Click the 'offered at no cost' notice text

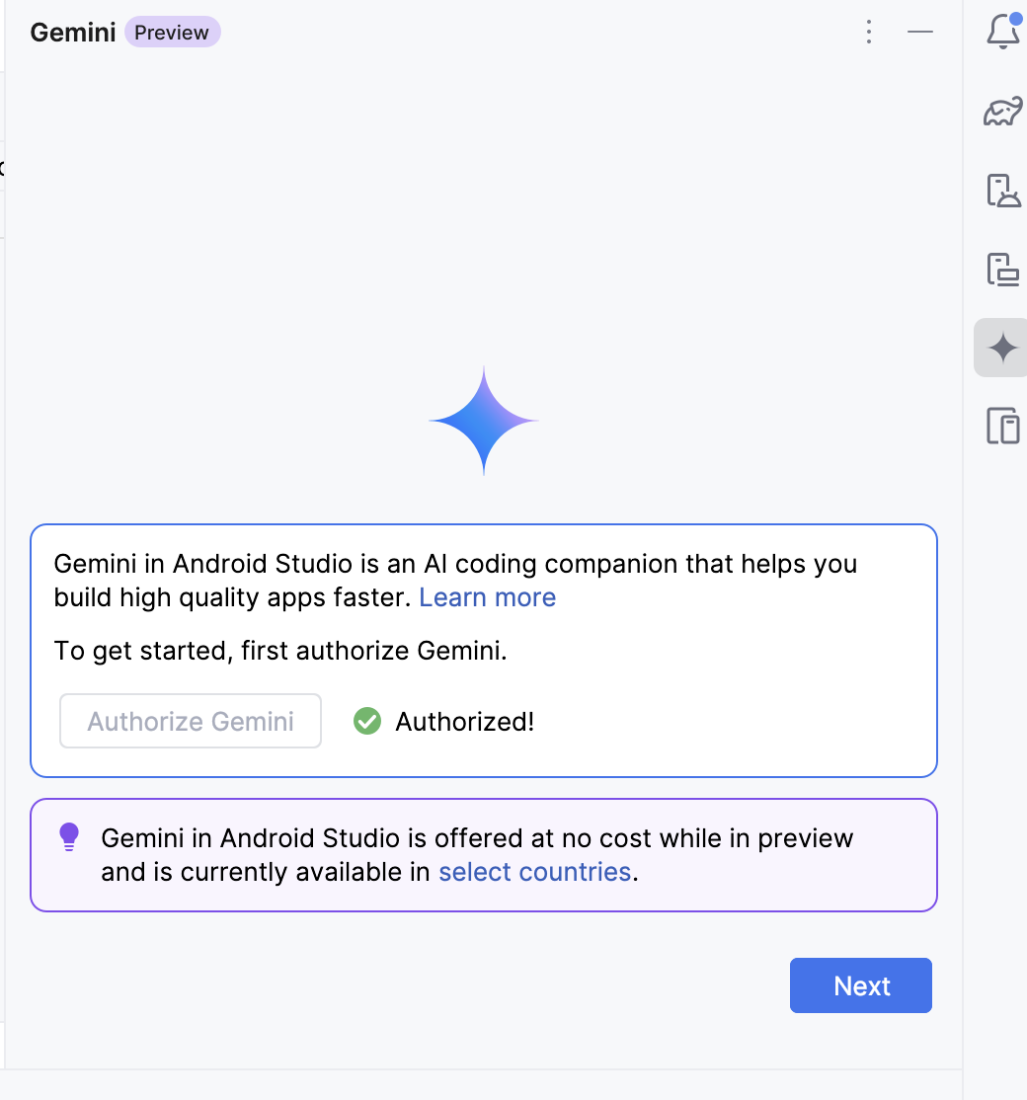pyautogui.click(x=477, y=838)
